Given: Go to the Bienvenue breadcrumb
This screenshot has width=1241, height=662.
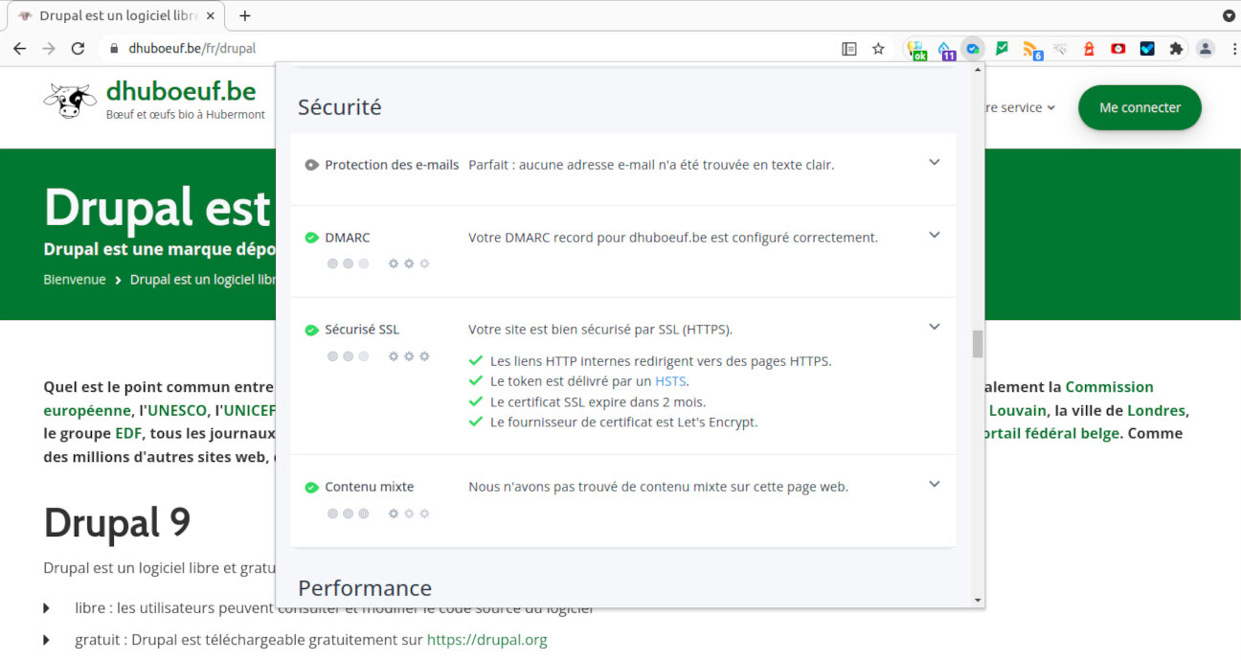Looking at the screenshot, I should (75, 280).
